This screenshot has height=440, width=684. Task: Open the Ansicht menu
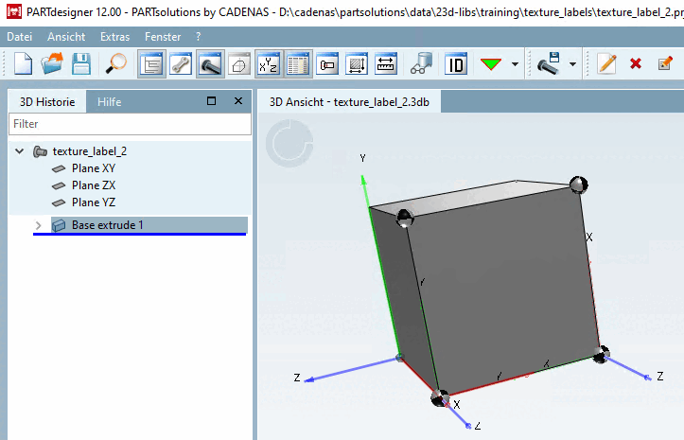tap(66, 37)
